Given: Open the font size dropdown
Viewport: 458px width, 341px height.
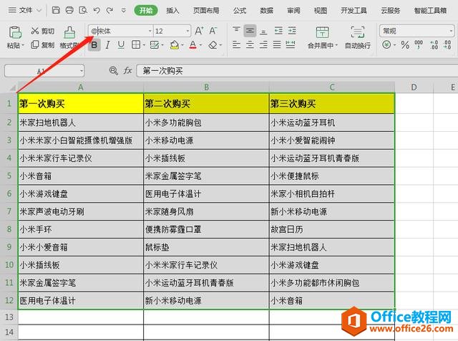Looking at the screenshot, I should (187, 31).
